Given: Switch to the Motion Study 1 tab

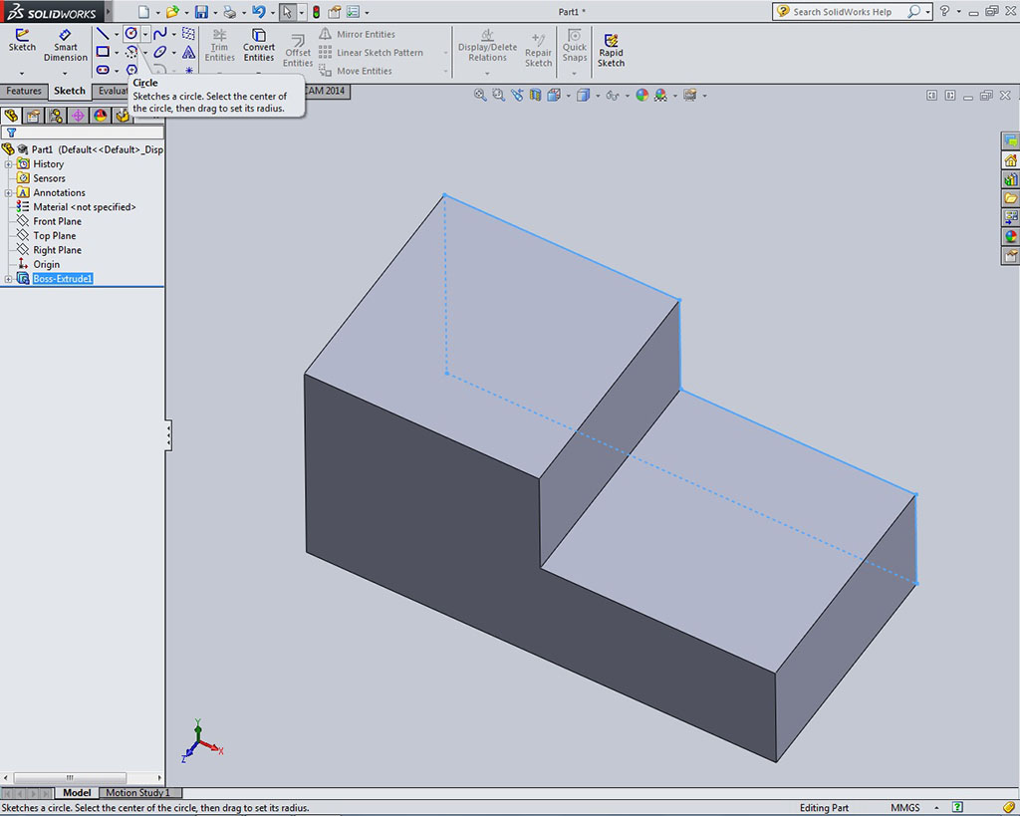Looking at the screenshot, I should [x=137, y=793].
